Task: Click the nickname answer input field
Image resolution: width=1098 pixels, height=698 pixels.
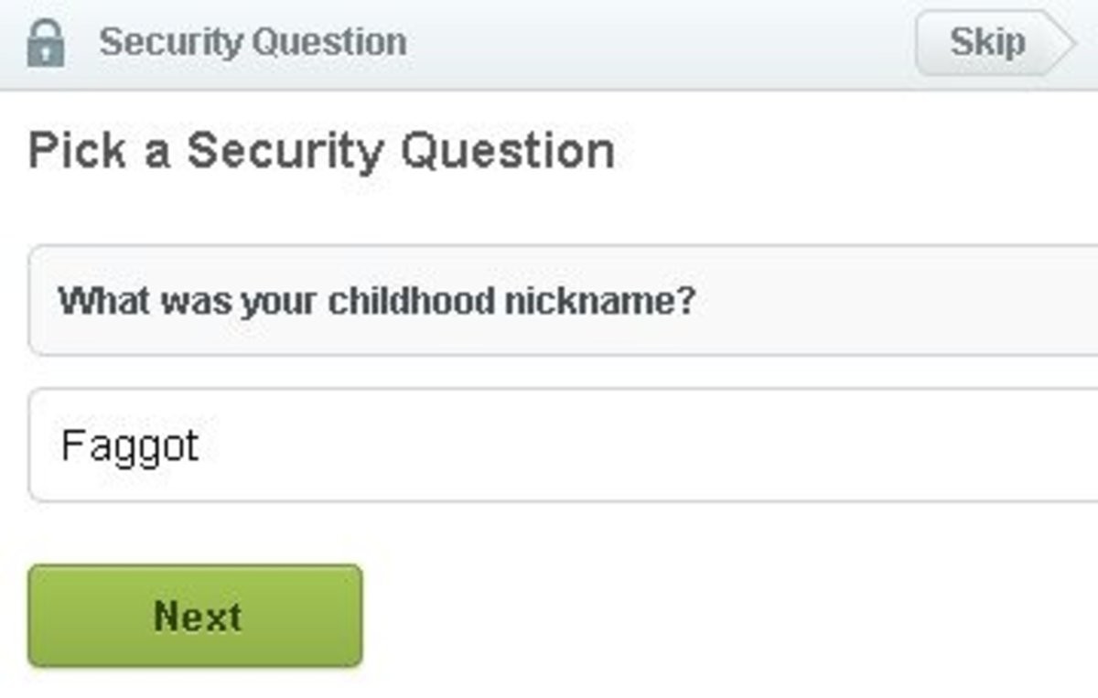Action: point(563,446)
